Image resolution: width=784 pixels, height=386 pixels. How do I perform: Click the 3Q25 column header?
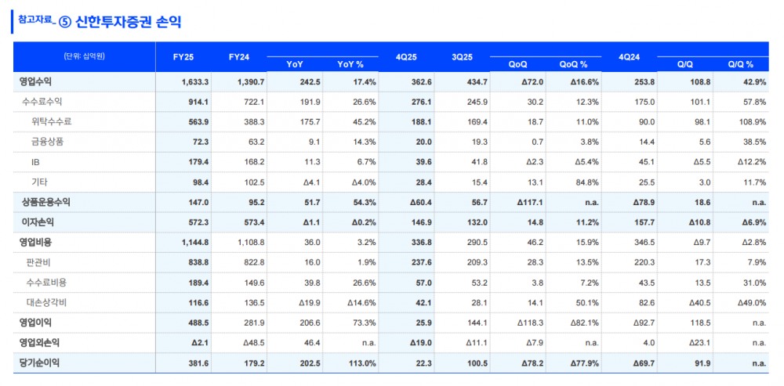[x=462, y=57]
